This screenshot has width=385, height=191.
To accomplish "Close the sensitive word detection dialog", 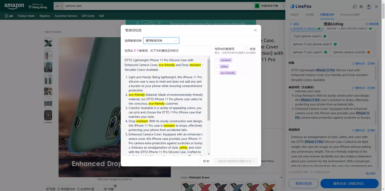I will coord(255,30).
